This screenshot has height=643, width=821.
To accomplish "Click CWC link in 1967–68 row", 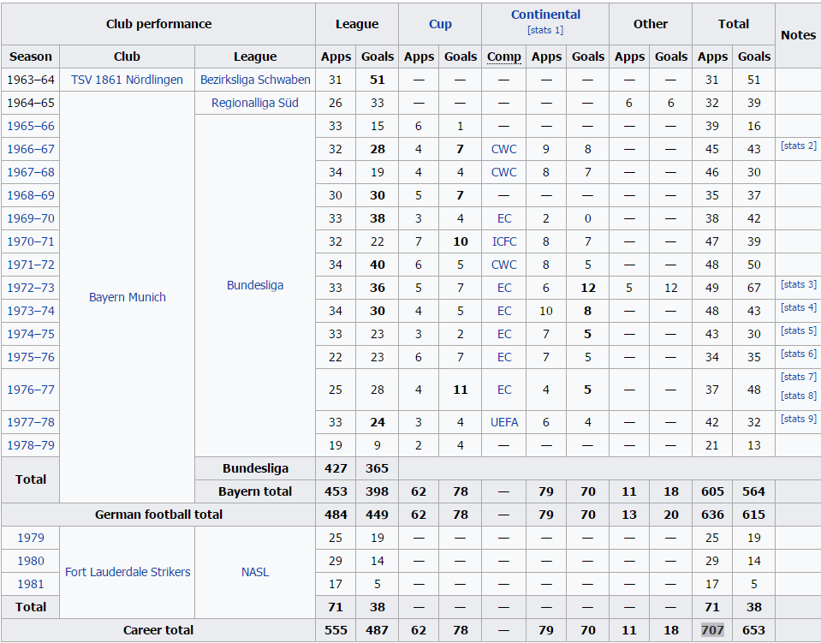I will click(503, 172).
